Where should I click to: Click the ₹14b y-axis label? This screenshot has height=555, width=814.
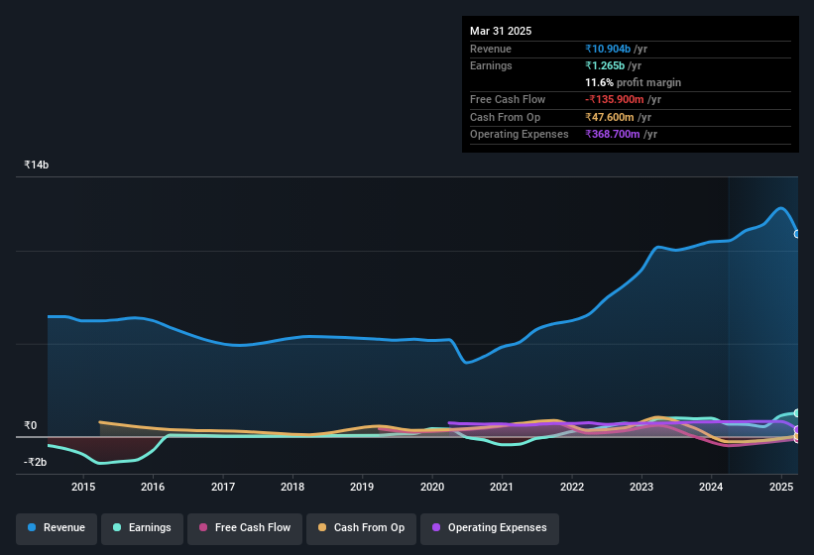(37, 165)
